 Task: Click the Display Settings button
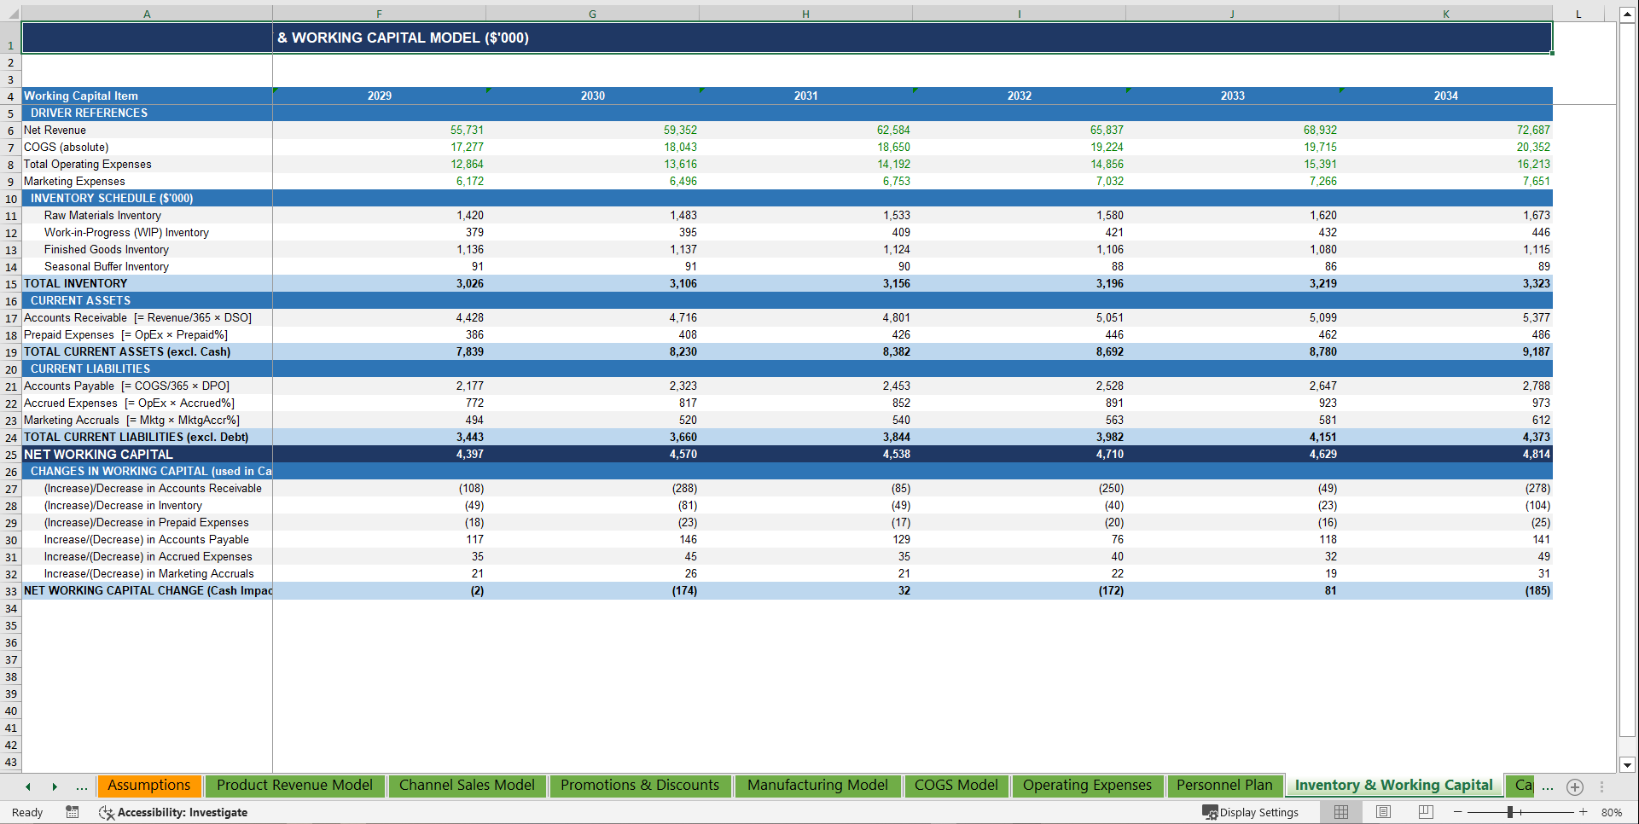(x=1251, y=812)
